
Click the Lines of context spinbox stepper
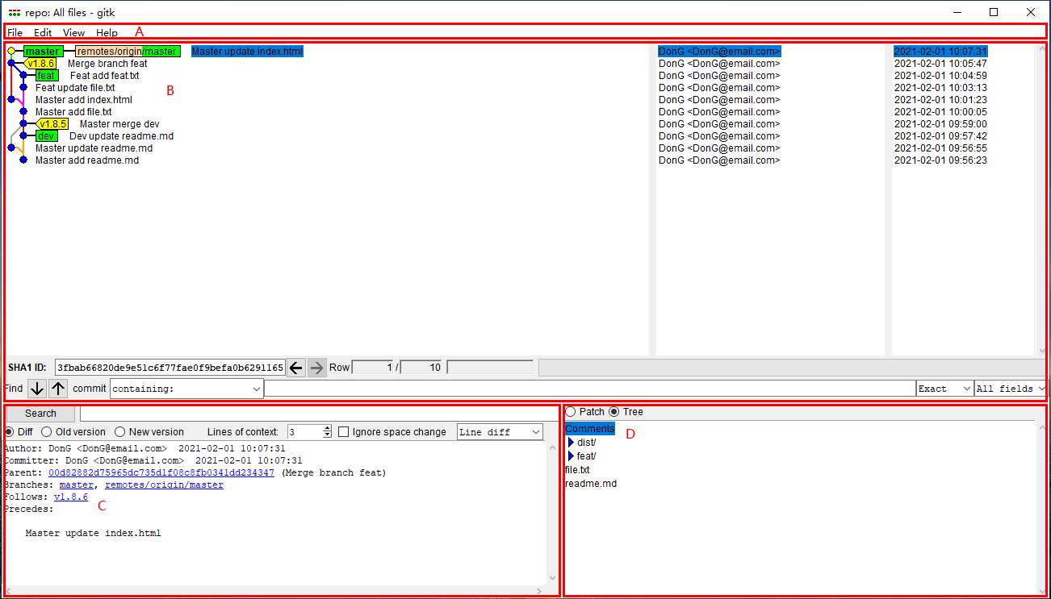click(327, 432)
